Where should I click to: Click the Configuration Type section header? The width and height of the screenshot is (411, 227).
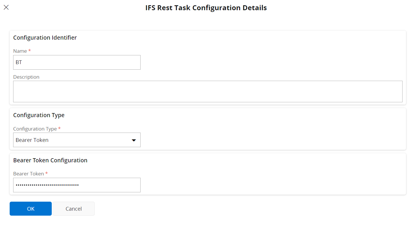39,115
